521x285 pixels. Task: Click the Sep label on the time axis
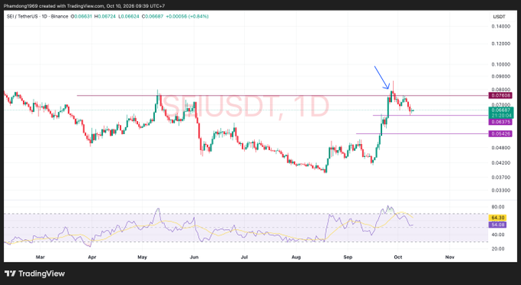tap(348, 257)
